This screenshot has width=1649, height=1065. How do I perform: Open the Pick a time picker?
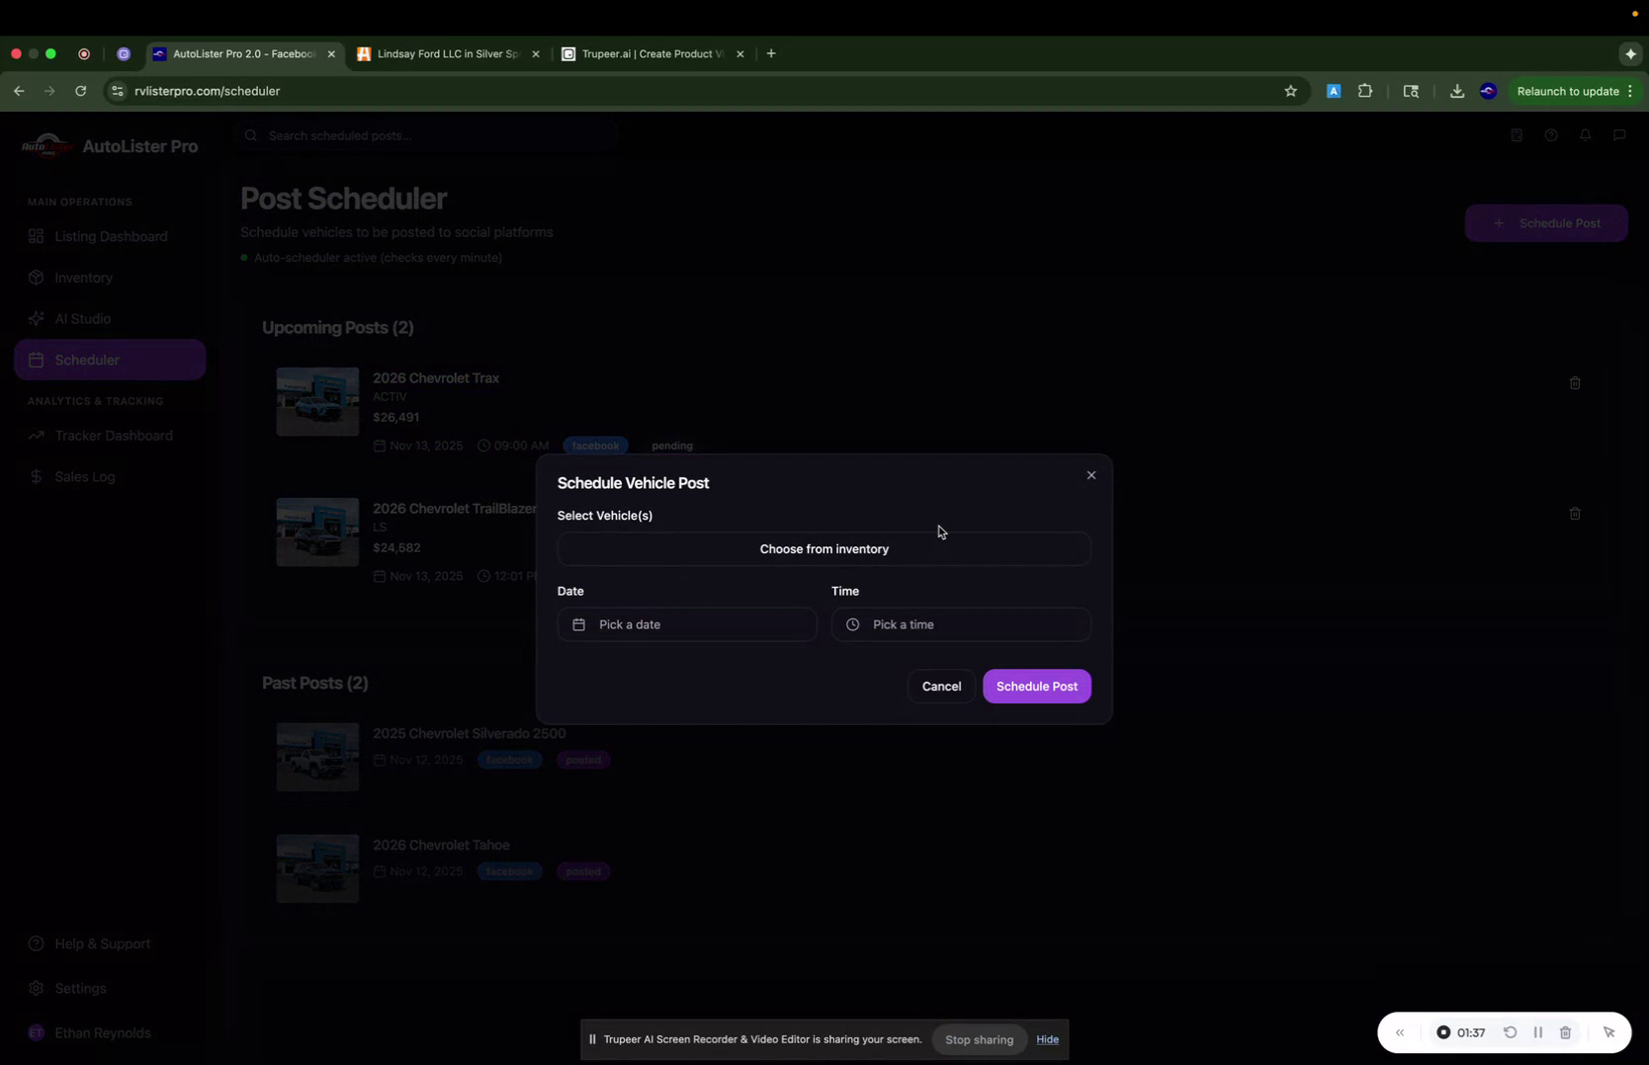pos(960,623)
